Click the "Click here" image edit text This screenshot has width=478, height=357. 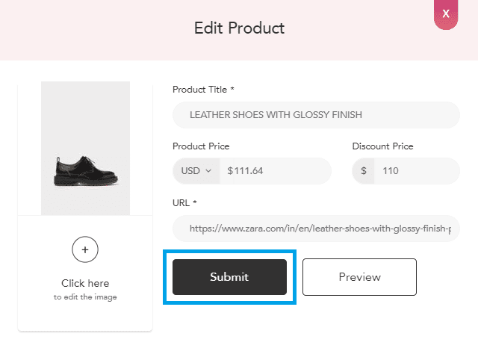[85, 283]
